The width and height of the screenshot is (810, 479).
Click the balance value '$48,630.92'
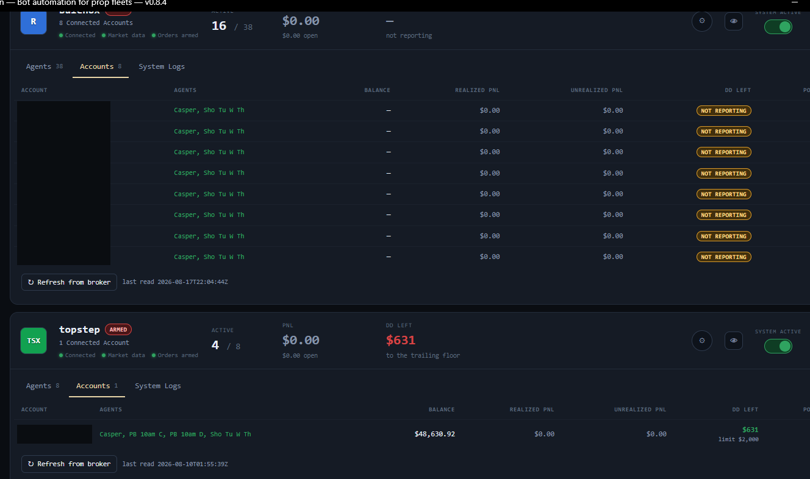pyautogui.click(x=435, y=434)
